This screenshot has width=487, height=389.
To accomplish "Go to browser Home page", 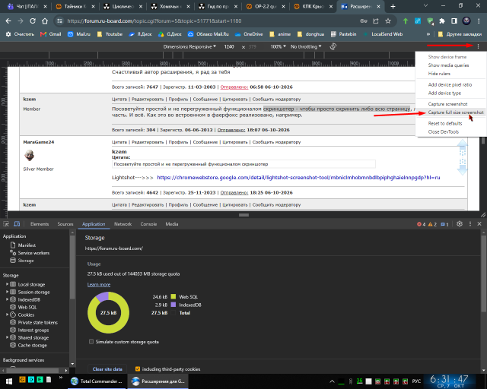I will click(x=45, y=21).
